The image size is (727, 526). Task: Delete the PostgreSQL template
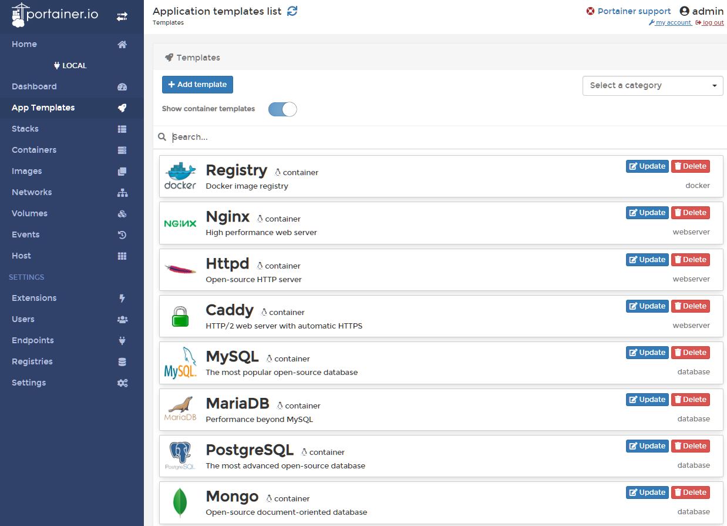click(691, 446)
